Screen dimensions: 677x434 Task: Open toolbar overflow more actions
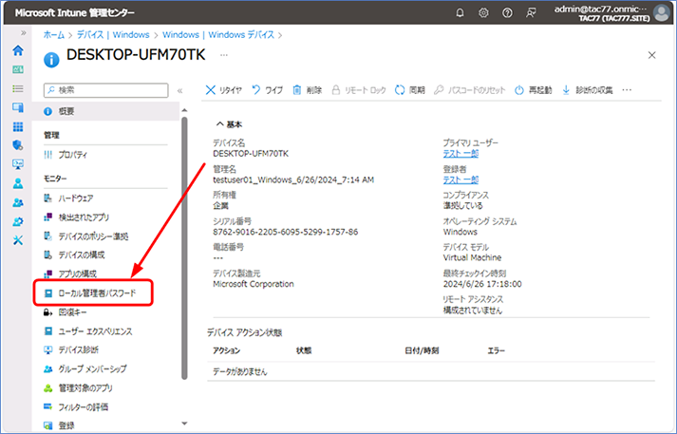click(627, 90)
